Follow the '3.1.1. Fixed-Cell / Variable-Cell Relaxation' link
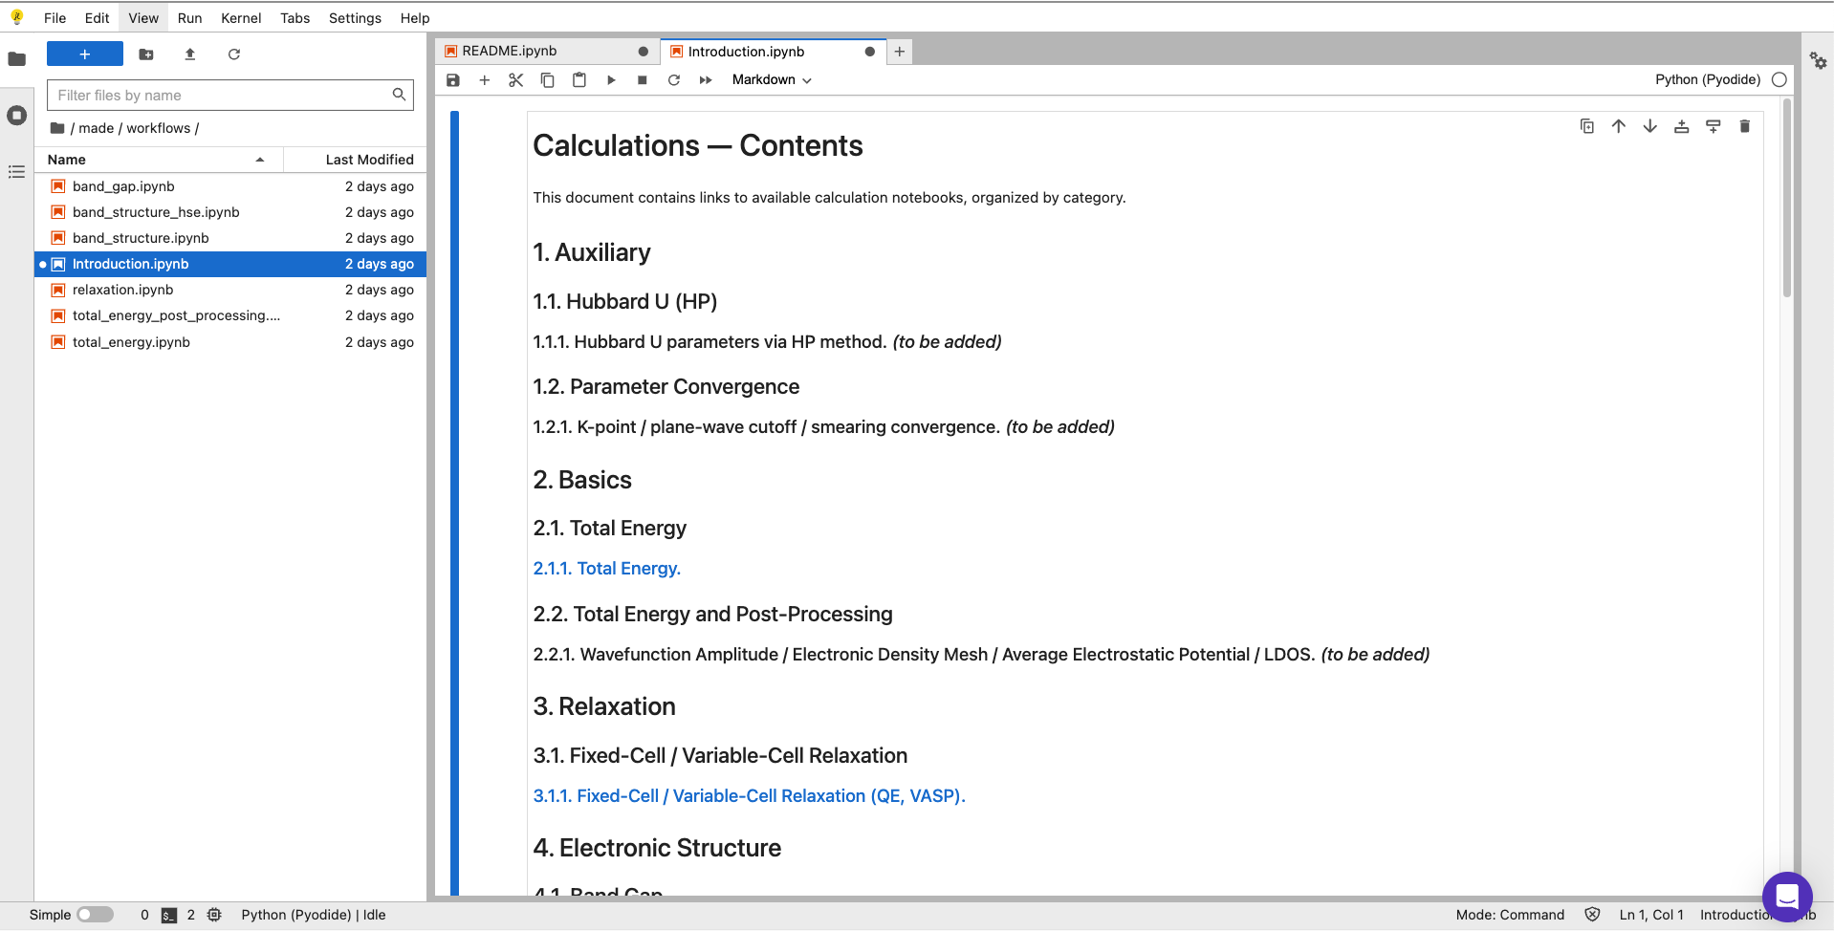This screenshot has width=1834, height=931. [x=750, y=796]
